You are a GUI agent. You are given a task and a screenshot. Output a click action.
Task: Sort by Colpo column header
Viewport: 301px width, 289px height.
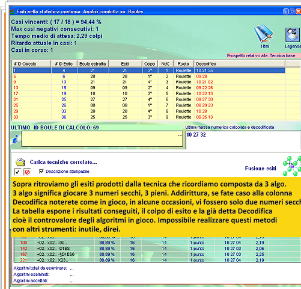click(150, 64)
